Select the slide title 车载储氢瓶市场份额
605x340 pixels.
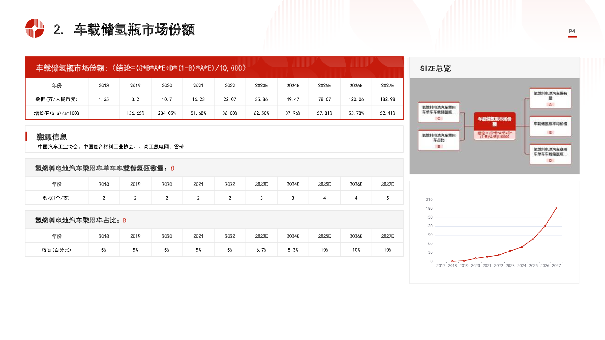[x=134, y=29]
